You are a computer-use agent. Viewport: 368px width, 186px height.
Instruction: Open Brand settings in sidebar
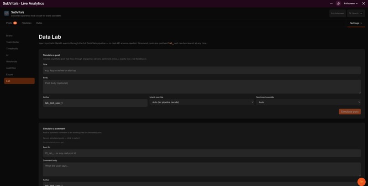click(19, 36)
